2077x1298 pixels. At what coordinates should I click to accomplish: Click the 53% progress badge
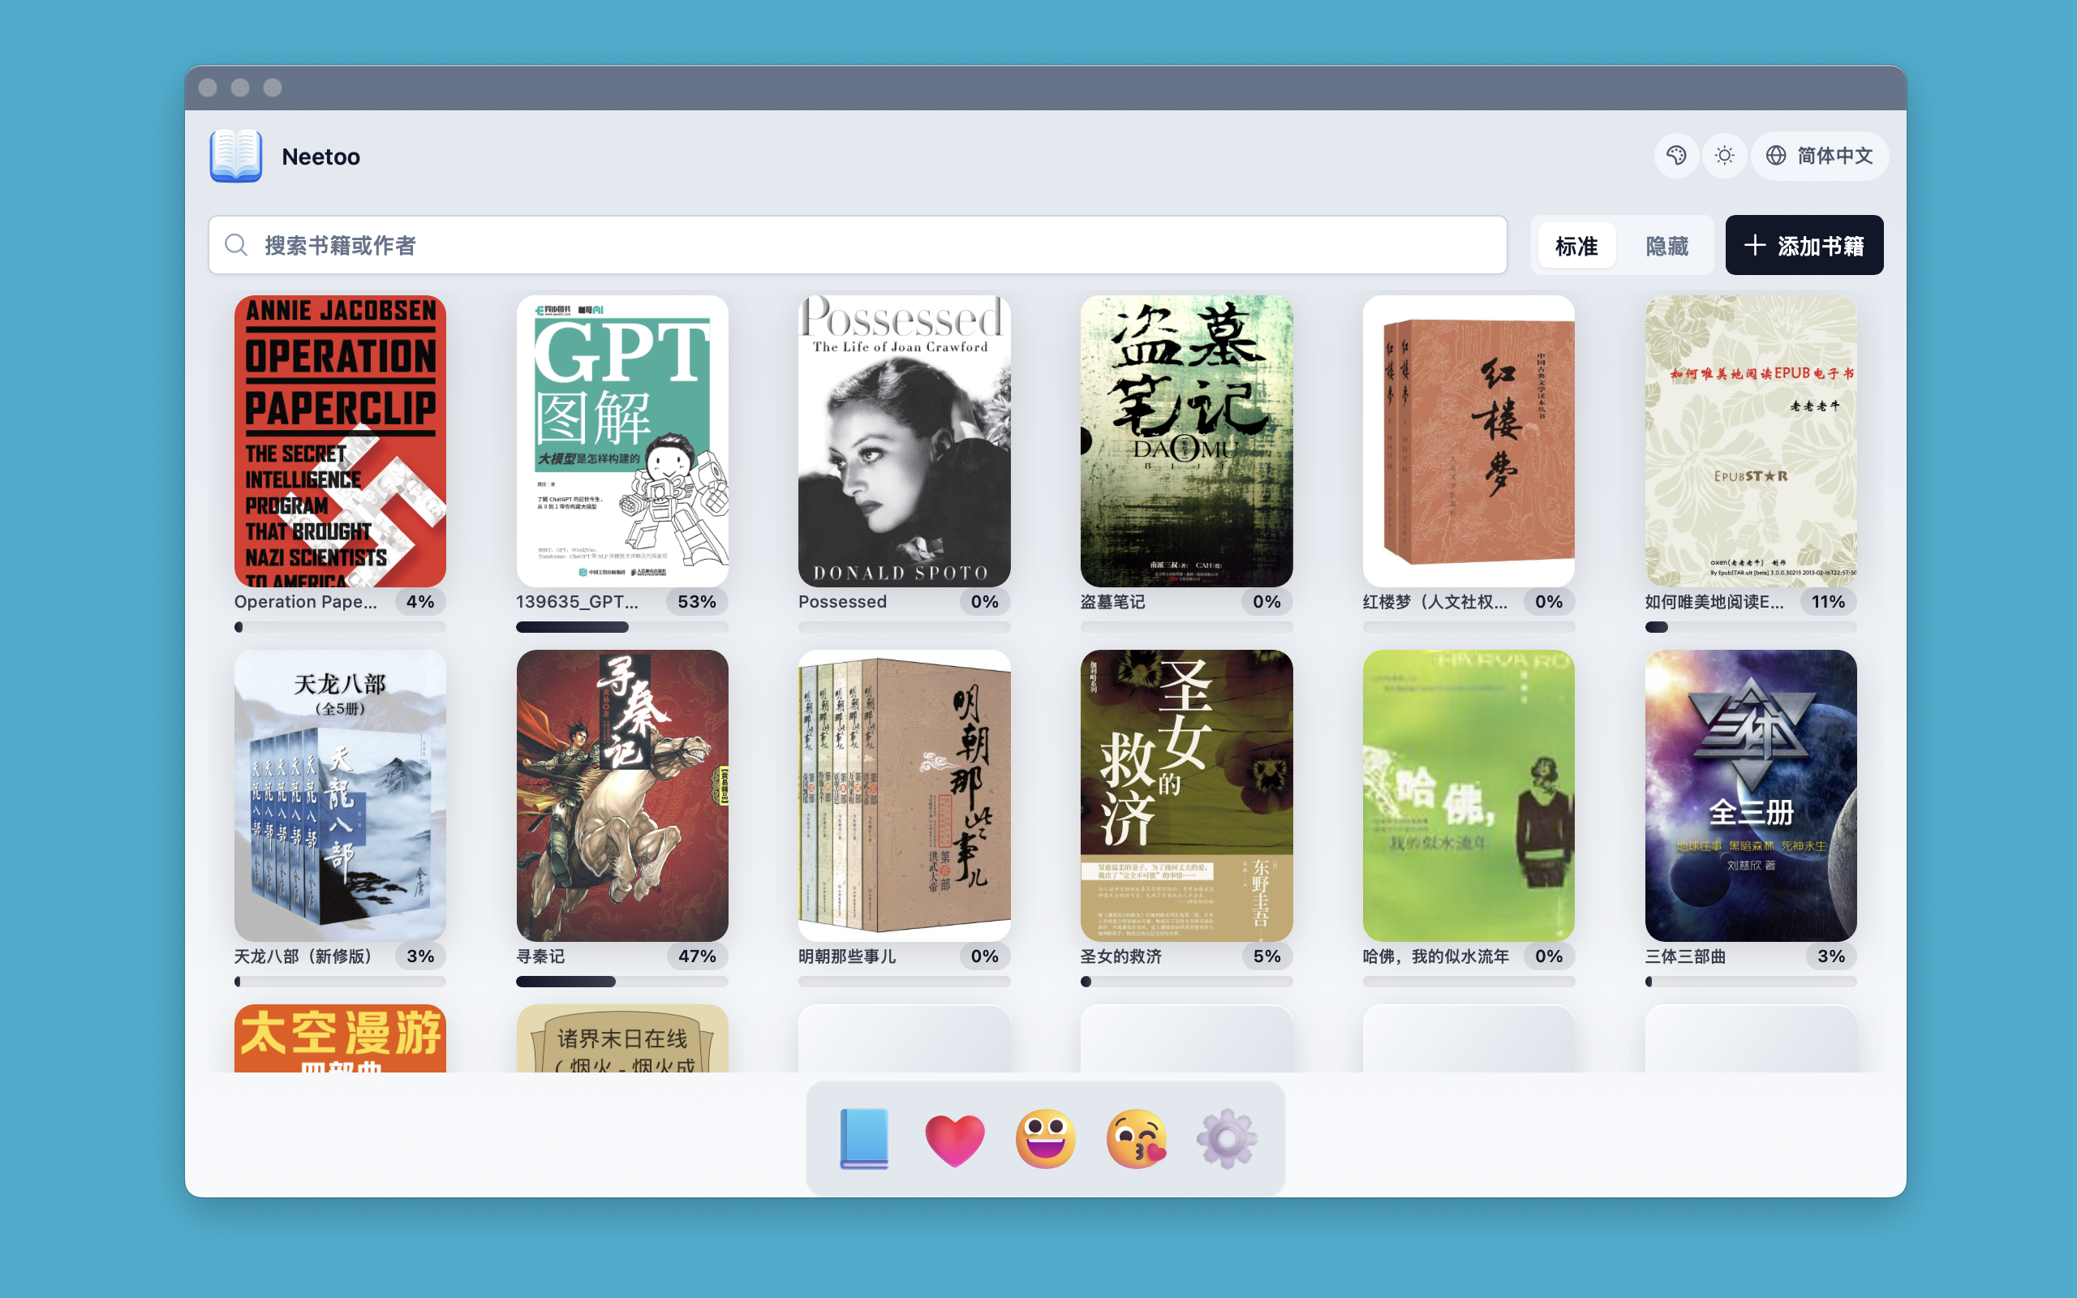tap(697, 602)
